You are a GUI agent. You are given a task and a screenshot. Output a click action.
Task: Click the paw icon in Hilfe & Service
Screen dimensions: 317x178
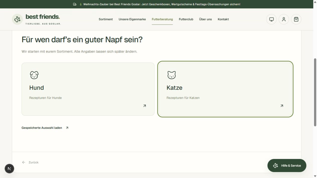(276, 165)
